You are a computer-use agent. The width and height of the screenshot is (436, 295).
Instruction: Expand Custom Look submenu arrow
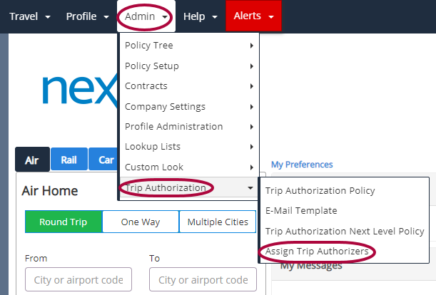click(252, 167)
